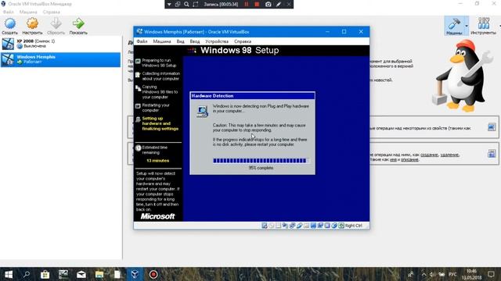The image size is (501, 281).
Task: Click video capture indicator in VM status bar
Action: point(320,226)
